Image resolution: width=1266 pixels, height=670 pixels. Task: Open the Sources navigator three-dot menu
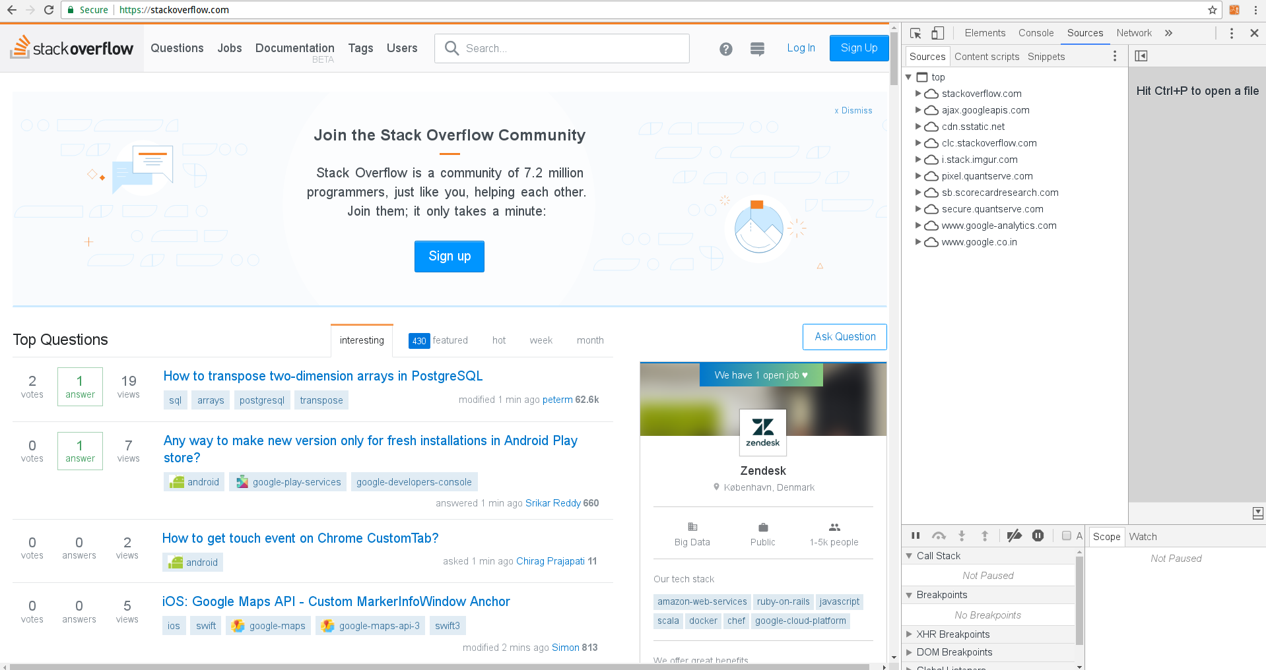(x=1115, y=57)
